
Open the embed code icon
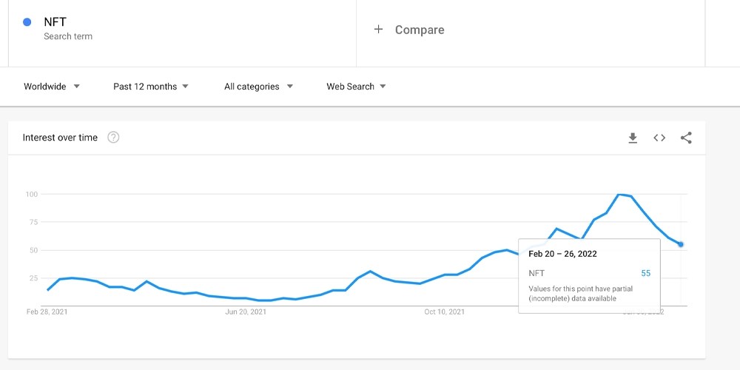pos(659,138)
